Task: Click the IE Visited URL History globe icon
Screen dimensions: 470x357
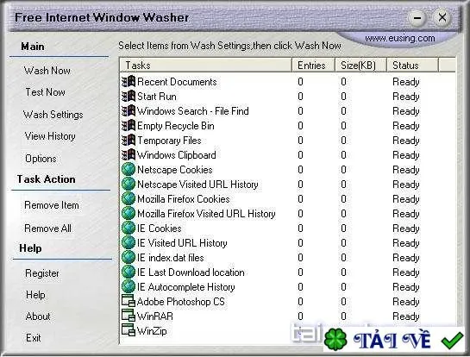Action: click(128, 243)
